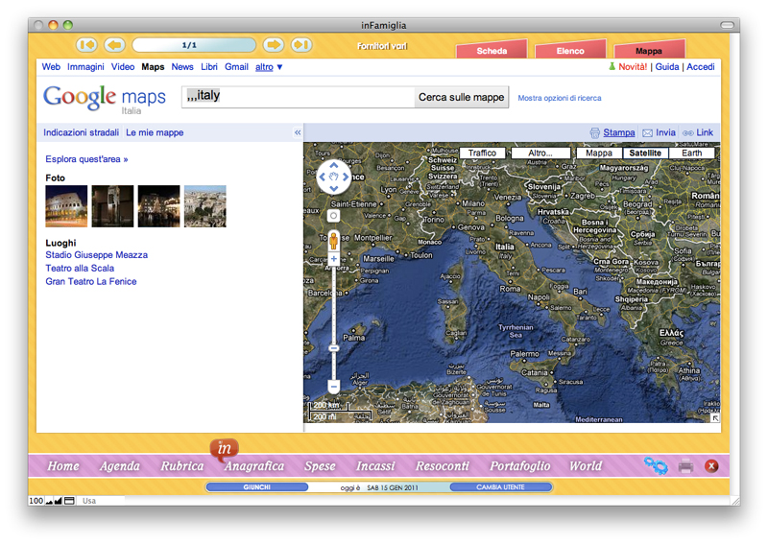Open Google Immagini link
This screenshot has width=768, height=544.
click(x=85, y=67)
